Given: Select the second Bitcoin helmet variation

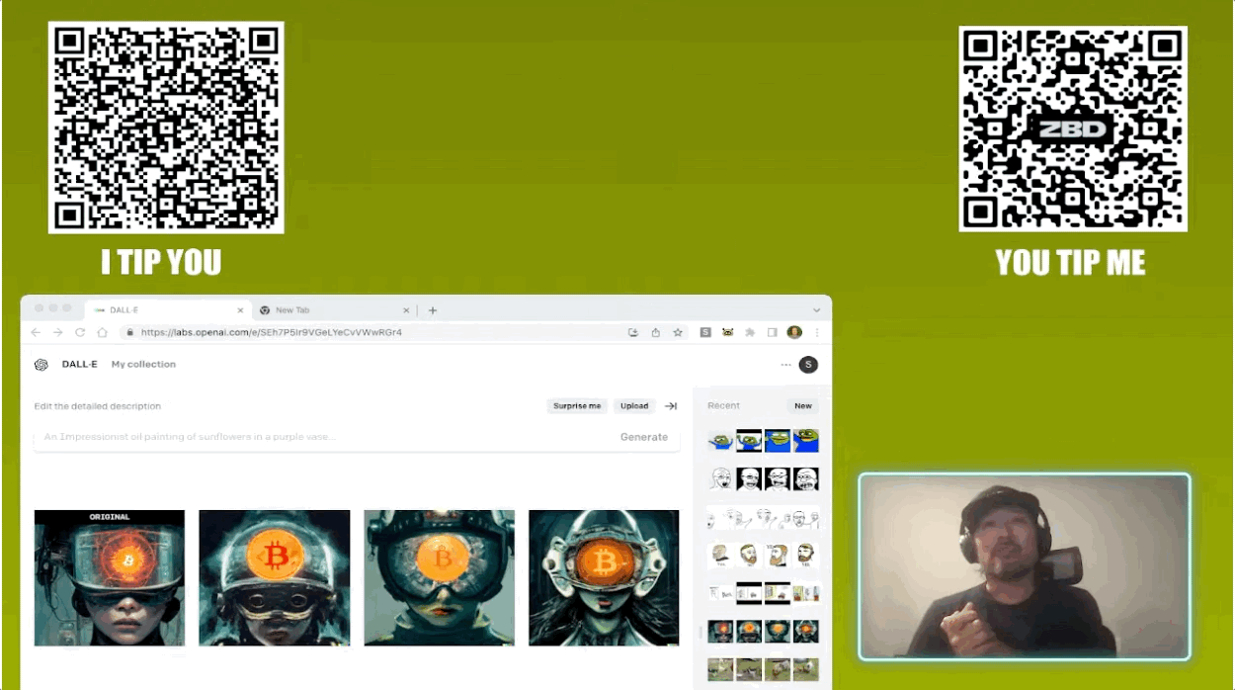Looking at the screenshot, I should (x=275, y=578).
